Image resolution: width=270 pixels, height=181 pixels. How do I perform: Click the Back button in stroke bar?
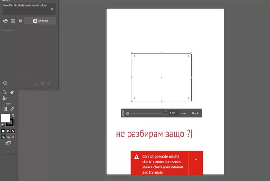click(195, 113)
